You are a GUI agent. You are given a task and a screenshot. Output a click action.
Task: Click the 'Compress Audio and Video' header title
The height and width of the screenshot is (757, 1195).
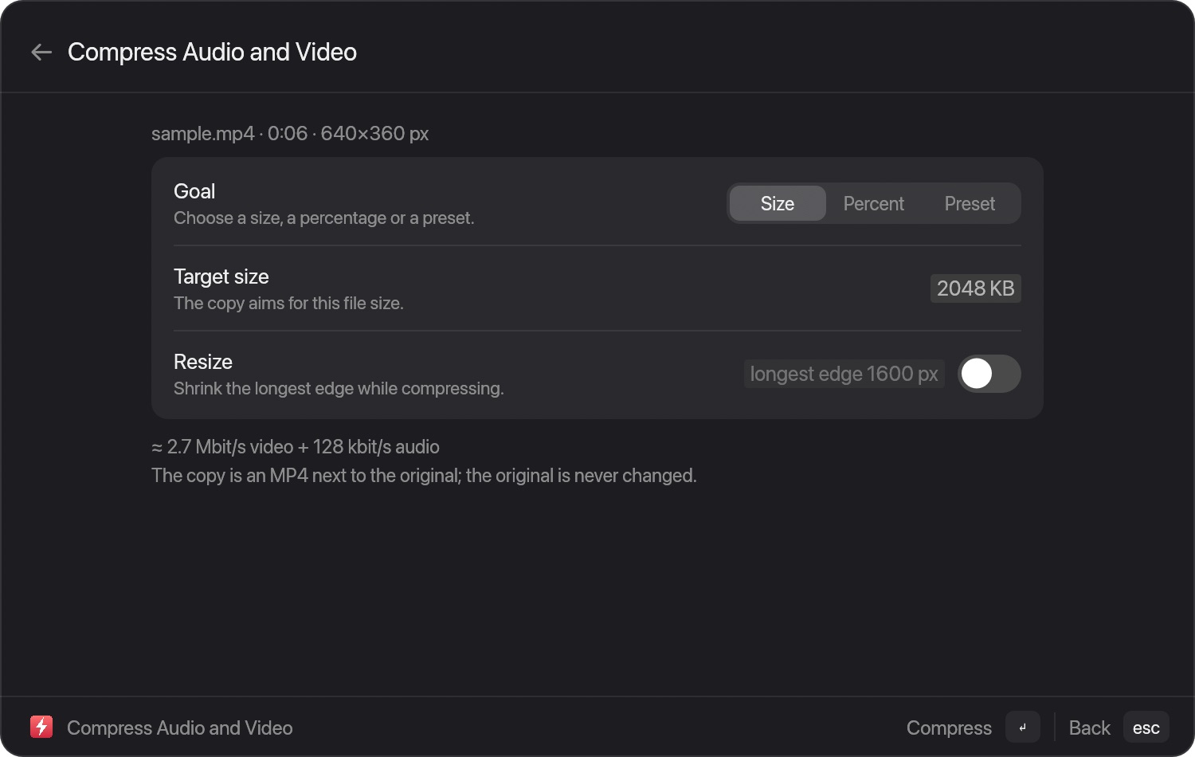point(212,53)
